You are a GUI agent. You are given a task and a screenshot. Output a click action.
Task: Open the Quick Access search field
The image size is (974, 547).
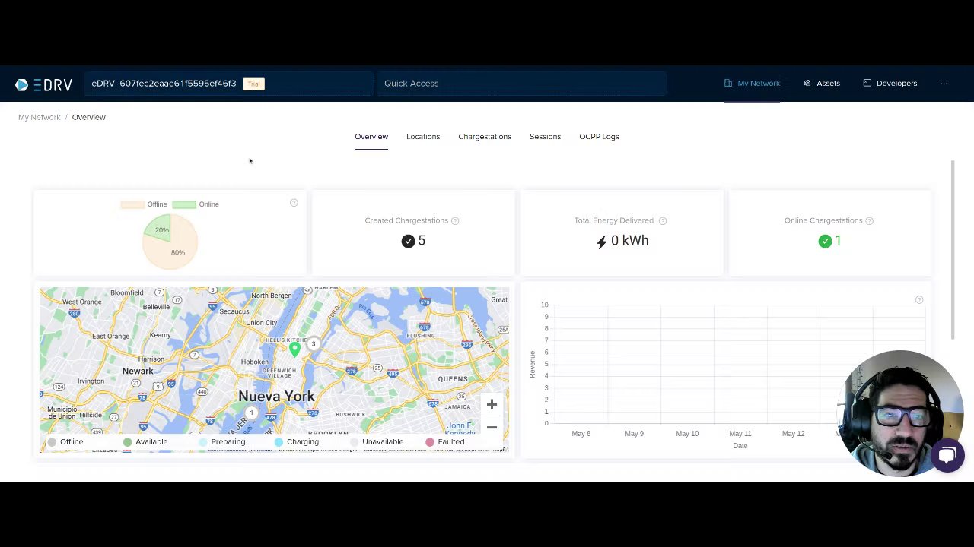click(522, 84)
